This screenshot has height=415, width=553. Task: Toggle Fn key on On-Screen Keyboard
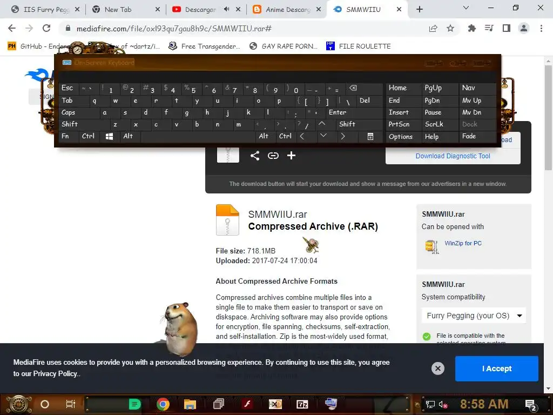click(69, 136)
